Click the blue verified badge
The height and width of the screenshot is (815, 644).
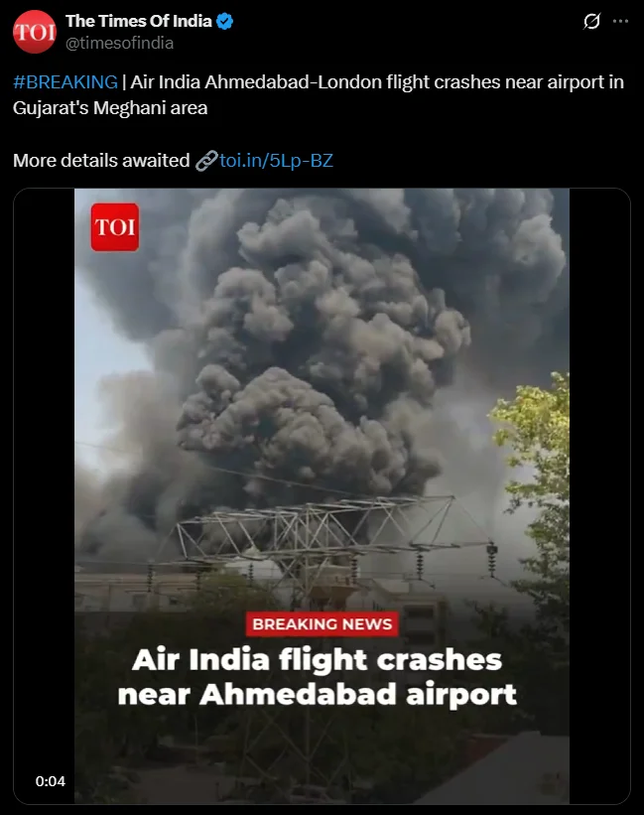click(x=224, y=21)
